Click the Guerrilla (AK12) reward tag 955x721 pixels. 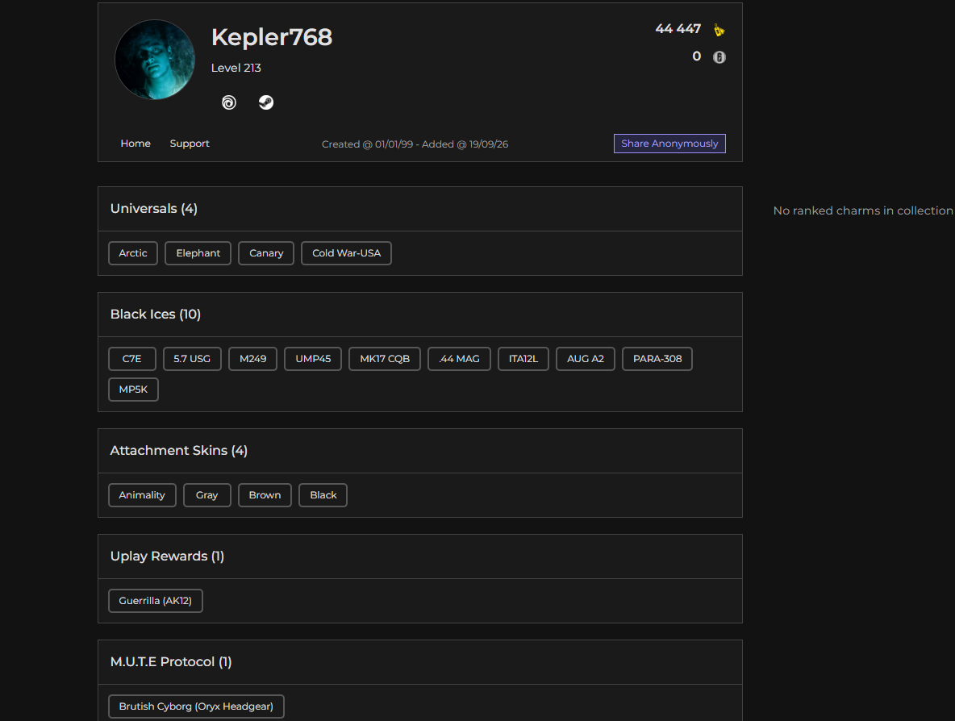[x=156, y=600]
